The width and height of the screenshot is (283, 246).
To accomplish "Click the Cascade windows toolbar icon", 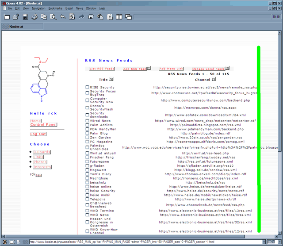I will pyautogui.click(x=128, y=17).
